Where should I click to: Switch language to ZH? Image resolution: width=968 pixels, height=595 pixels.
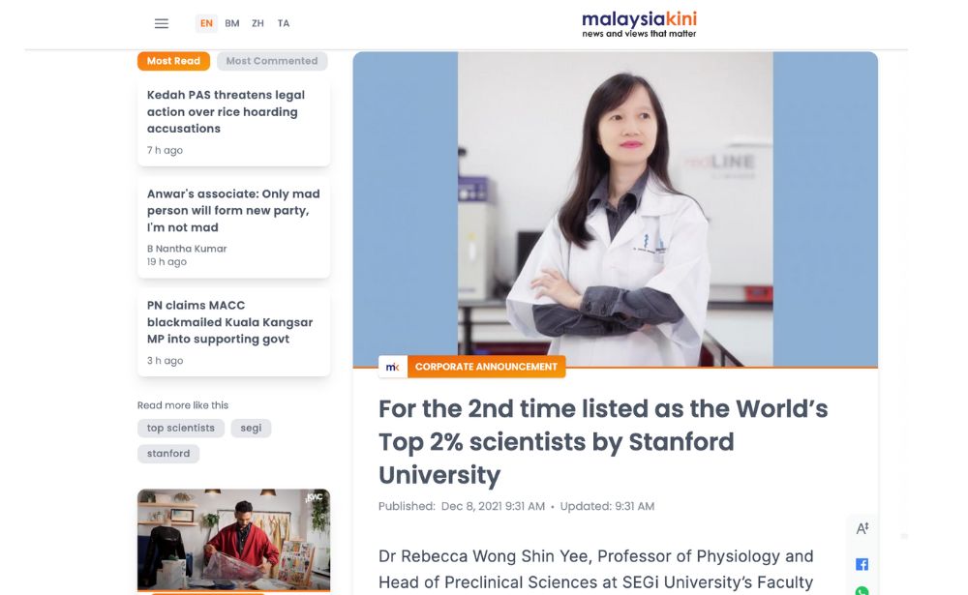(257, 23)
